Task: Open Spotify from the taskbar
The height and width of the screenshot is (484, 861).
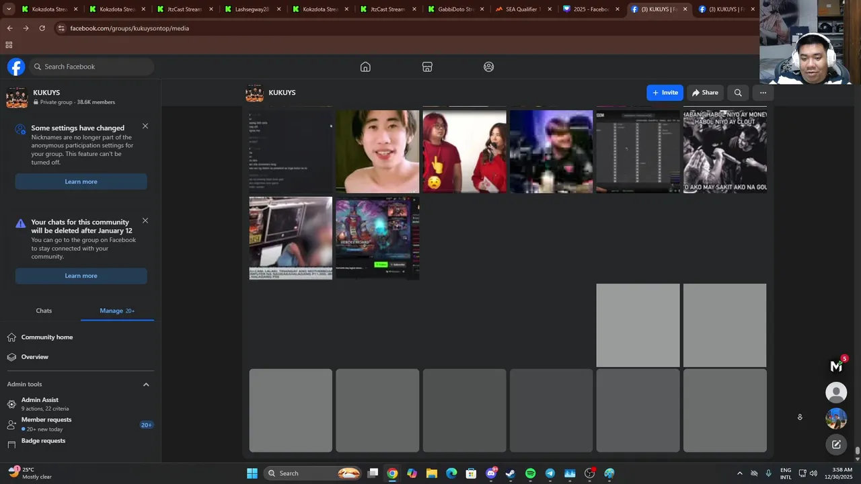Action: 530,473
